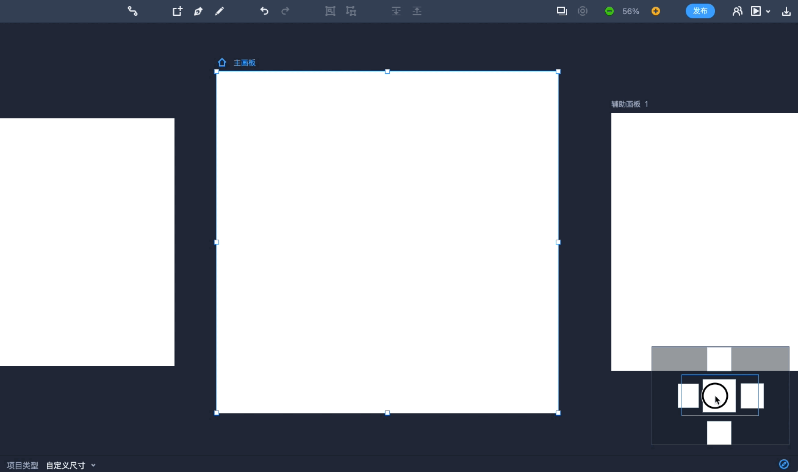The width and height of the screenshot is (798, 472).
Task: Click the orange zoom in button
Action: (x=656, y=11)
